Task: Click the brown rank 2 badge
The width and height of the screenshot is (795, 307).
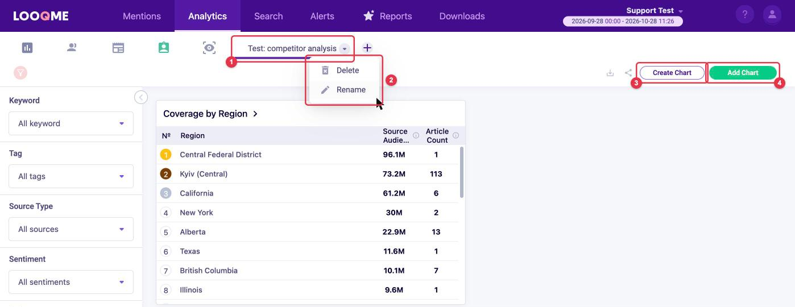Action: coord(165,174)
